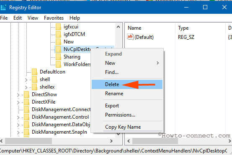Viewport: 232px width, 155px height.
Task: Open the Edit menu
Action: pos(18,18)
